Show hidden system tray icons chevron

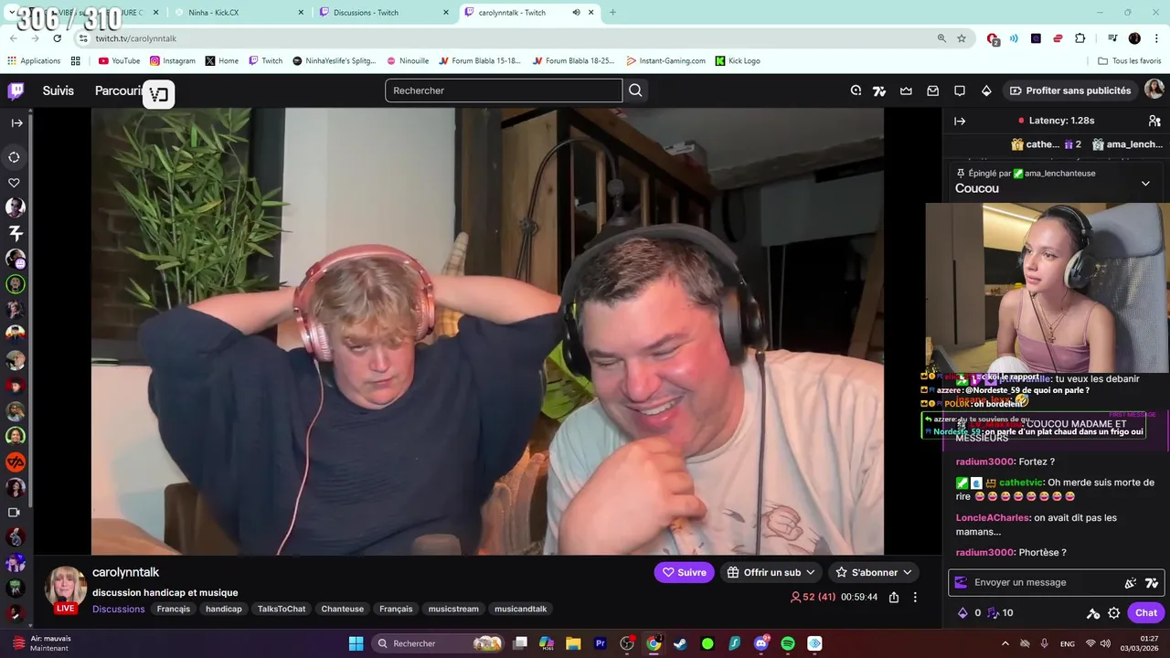pos(1005,643)
